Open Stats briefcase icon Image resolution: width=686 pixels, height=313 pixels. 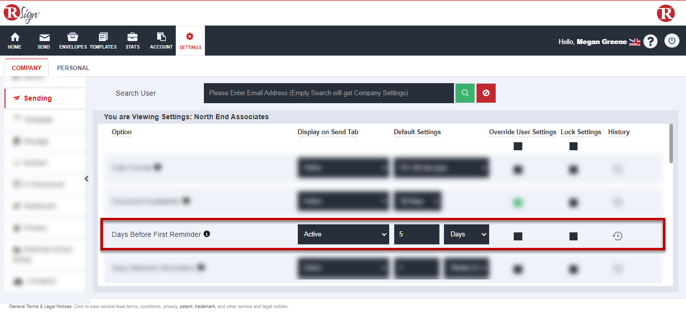click(133, 38)
